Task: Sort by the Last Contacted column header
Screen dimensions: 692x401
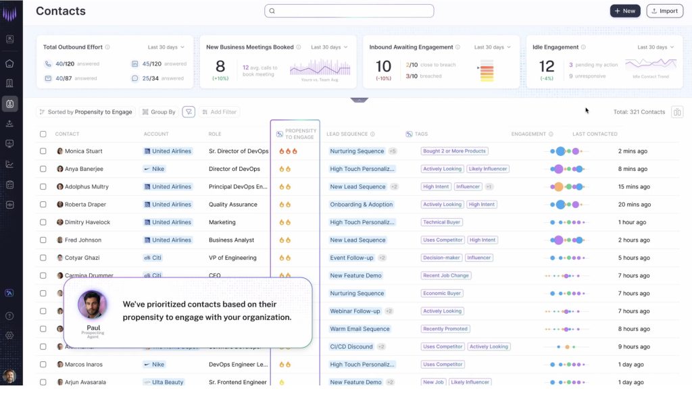Action: tap(595, 134)
